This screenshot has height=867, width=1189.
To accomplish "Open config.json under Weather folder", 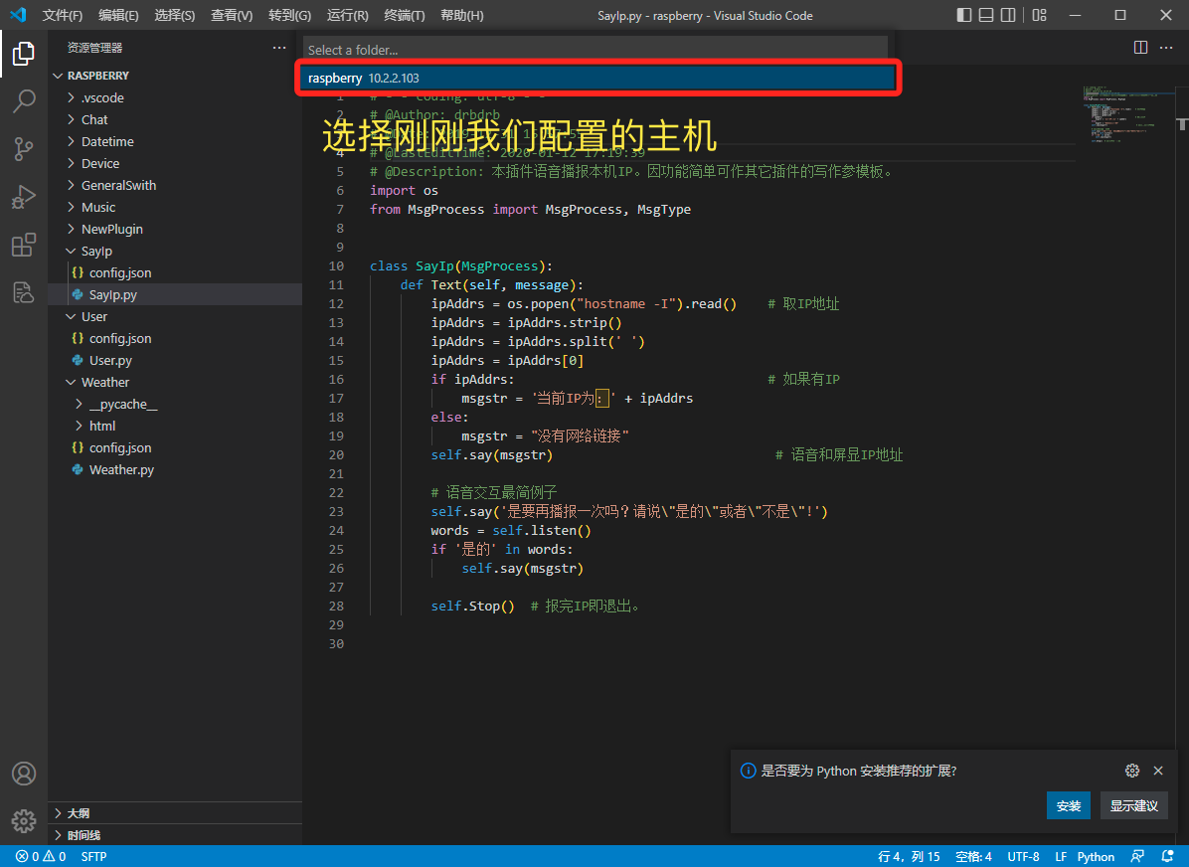I will coord(174,448).
